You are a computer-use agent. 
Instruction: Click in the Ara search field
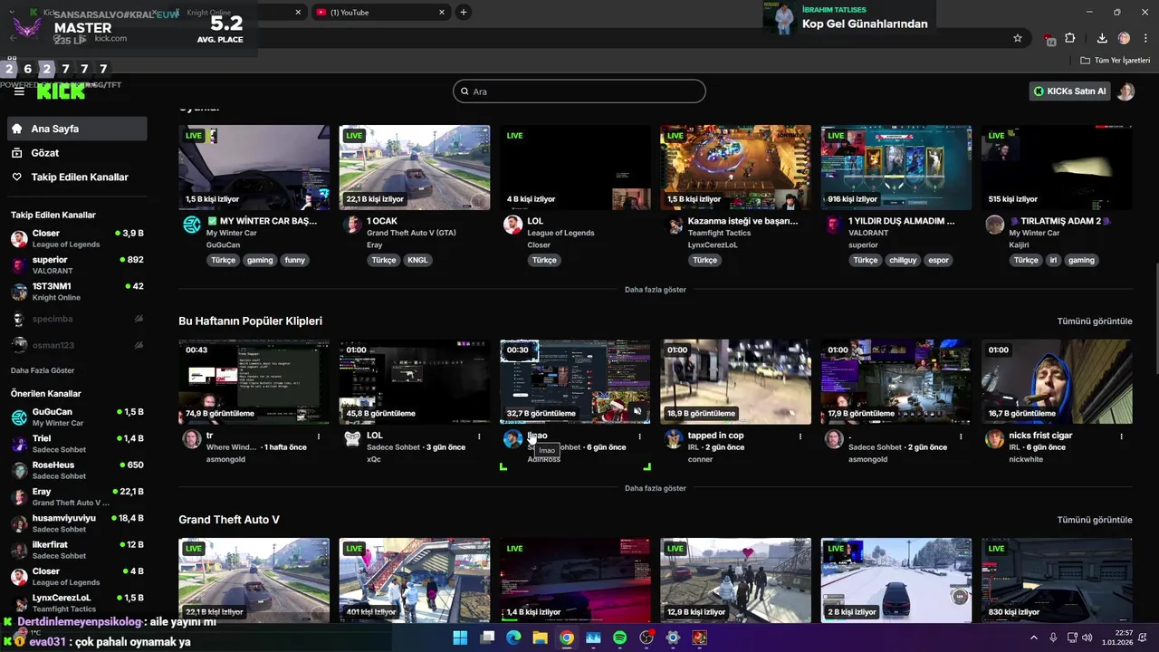click(579, 91)
